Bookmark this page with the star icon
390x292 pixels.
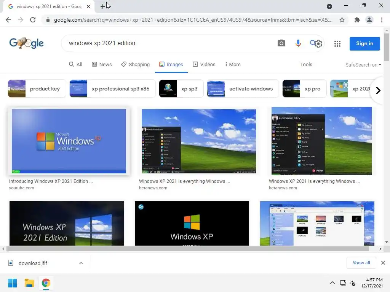(342, 20)
